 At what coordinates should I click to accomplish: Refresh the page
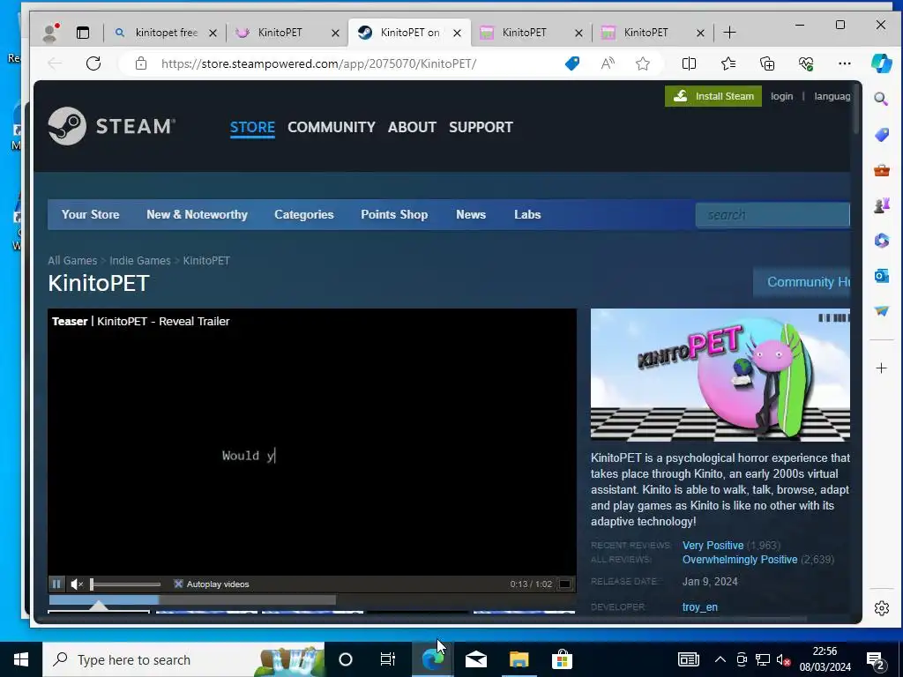[93, 63]
